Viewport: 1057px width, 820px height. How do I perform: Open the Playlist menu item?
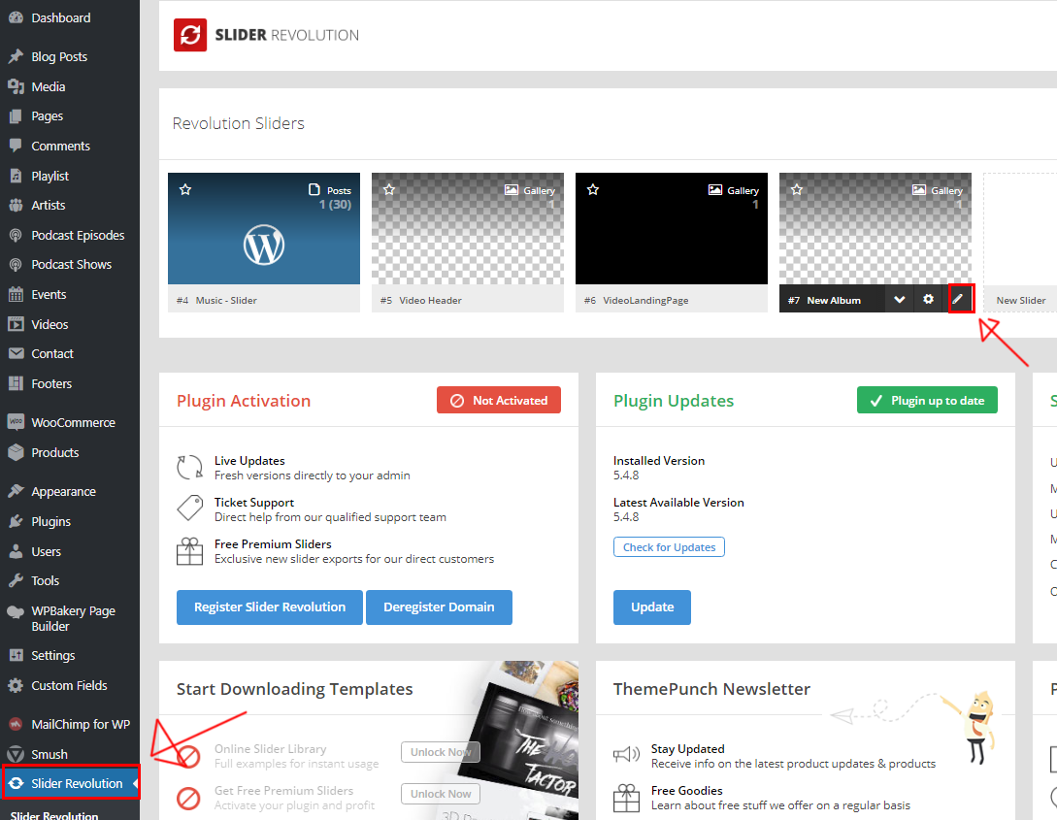50,176
